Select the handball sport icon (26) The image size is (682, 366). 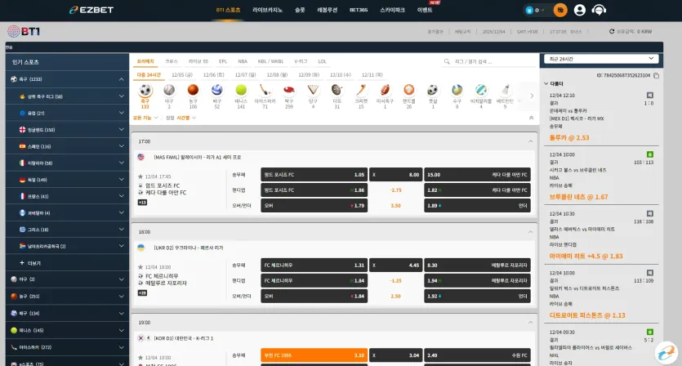409,90
